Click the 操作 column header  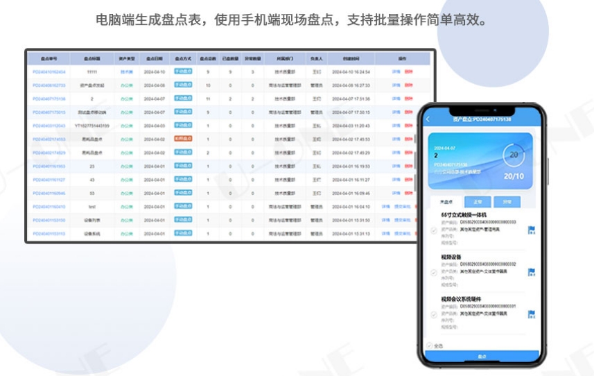coord(402,59)
